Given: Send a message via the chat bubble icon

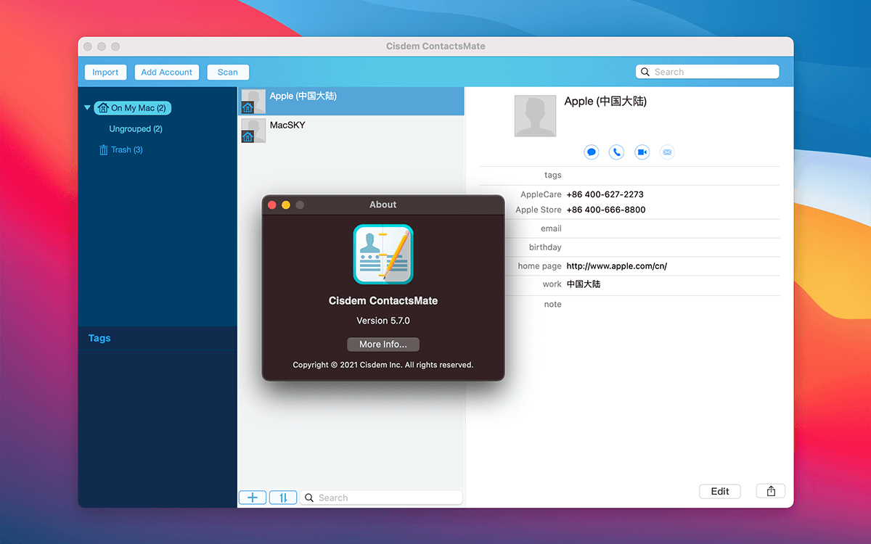Looking at the screenshot, I should [592, 152].
